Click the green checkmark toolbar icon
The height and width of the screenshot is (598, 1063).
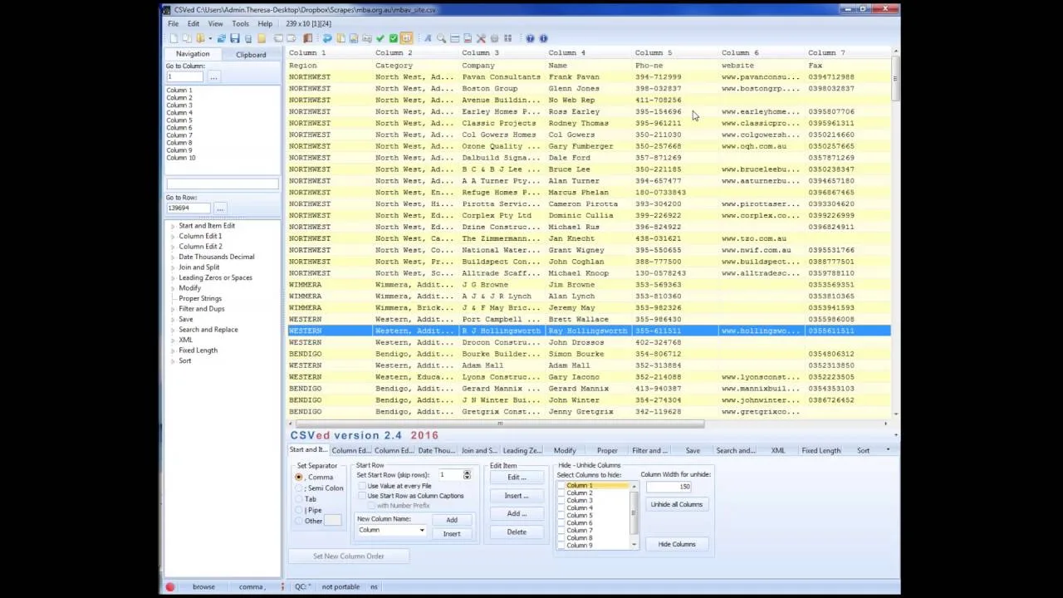(380, 38)
